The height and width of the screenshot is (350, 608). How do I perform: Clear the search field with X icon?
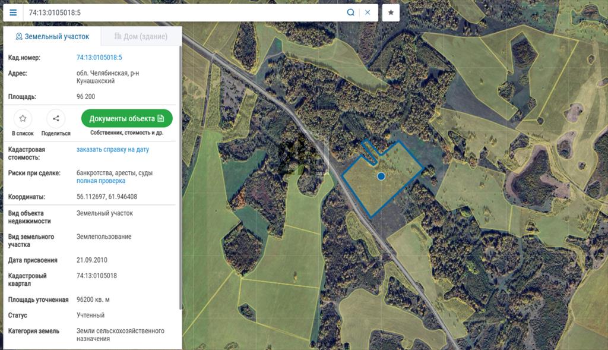pyautogui.click(x=368, y=12)
